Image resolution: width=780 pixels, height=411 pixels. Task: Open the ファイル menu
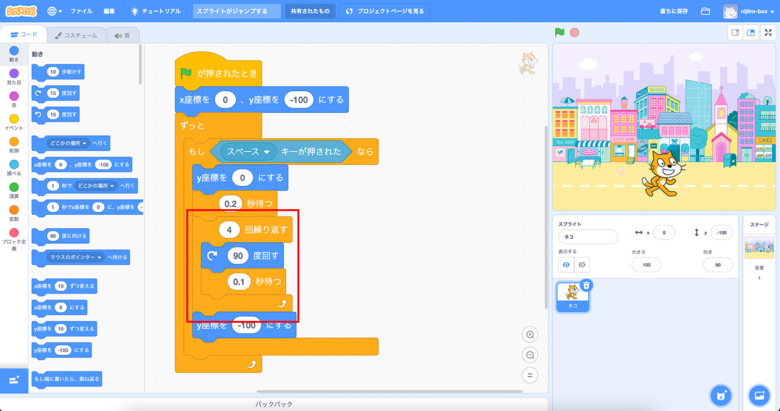pos(81,11)
